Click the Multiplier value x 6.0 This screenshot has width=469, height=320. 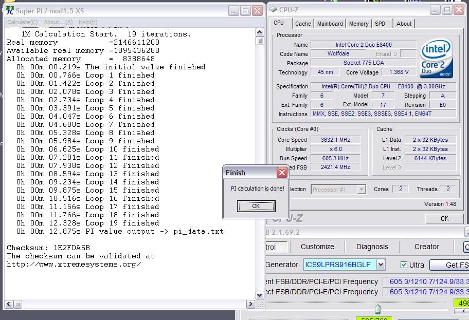pos(335,149)
